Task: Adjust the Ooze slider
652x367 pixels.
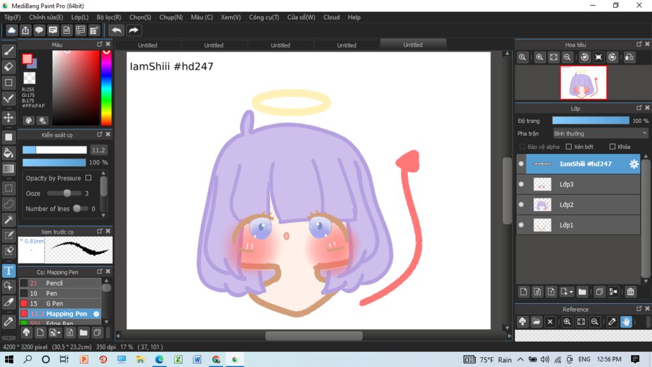Action: (x=66, y=193)
